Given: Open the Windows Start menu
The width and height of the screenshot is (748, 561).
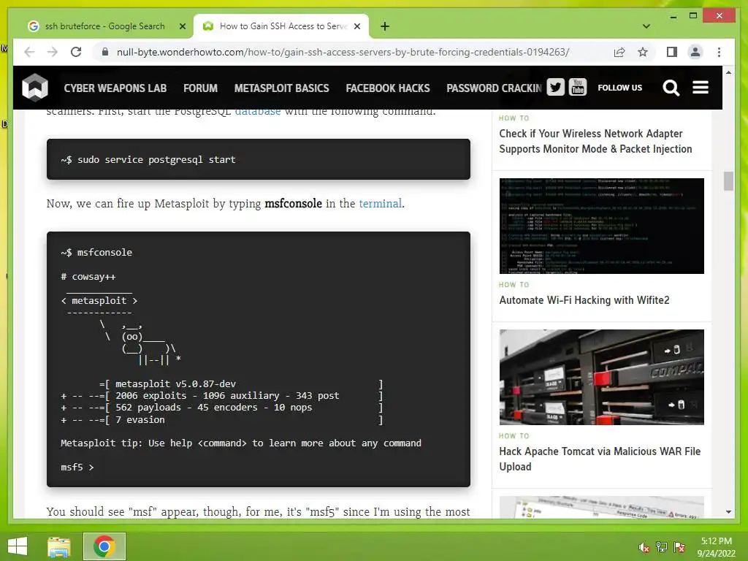Looking at the screenshot, I should point(18,546).
